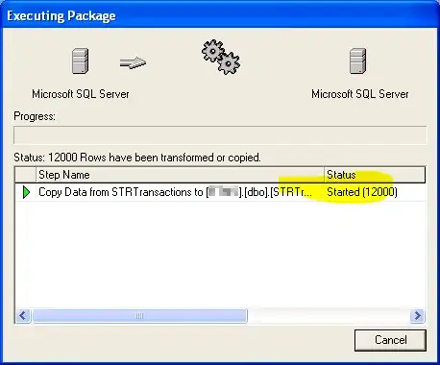
Task: Click the transfer arrow icon
Action: point(133,62)
